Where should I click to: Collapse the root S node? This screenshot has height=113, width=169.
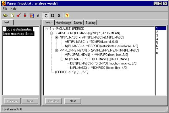click(46, 29)
